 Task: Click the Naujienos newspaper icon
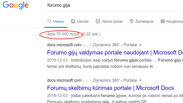tap(163, 21)
